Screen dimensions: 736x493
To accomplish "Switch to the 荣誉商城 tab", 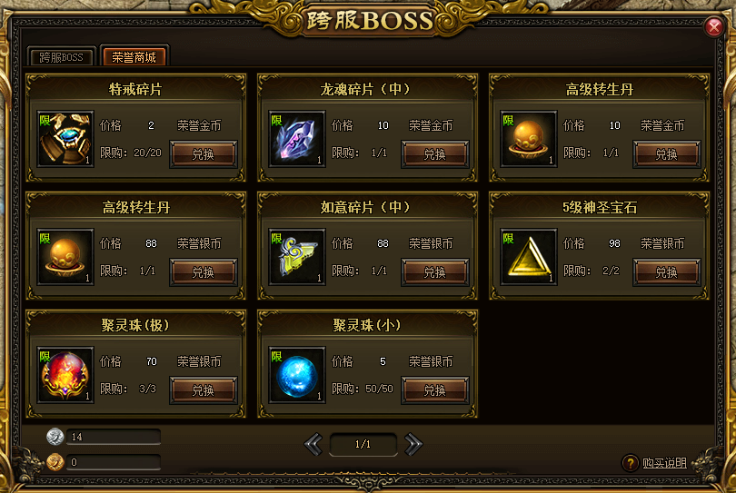I will [134, 57].
